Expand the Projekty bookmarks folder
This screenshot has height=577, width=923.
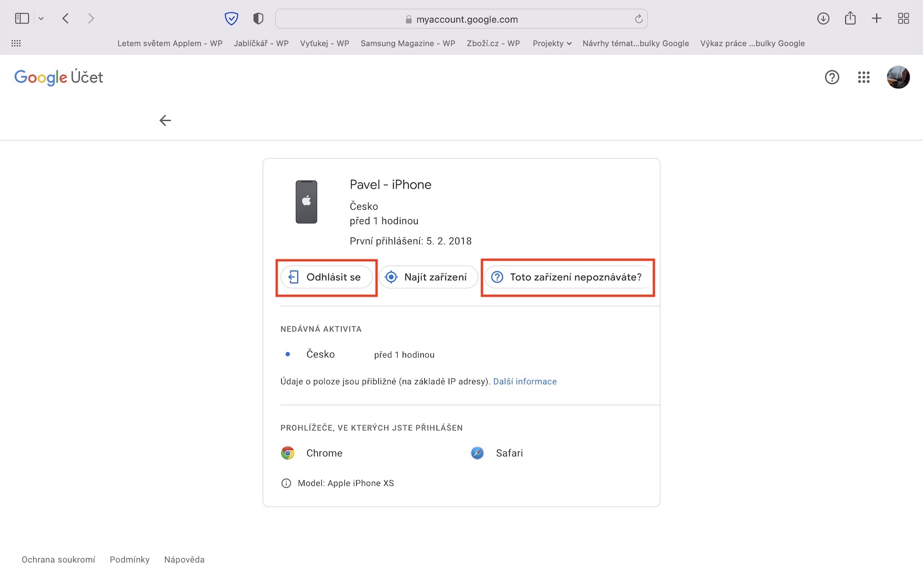552,43
